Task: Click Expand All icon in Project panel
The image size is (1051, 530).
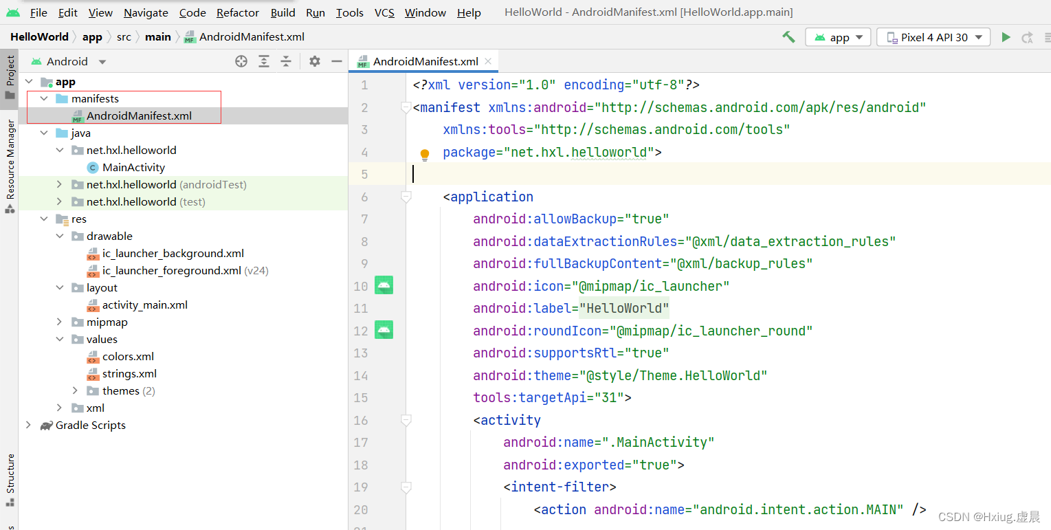Action: pos(264,61)
